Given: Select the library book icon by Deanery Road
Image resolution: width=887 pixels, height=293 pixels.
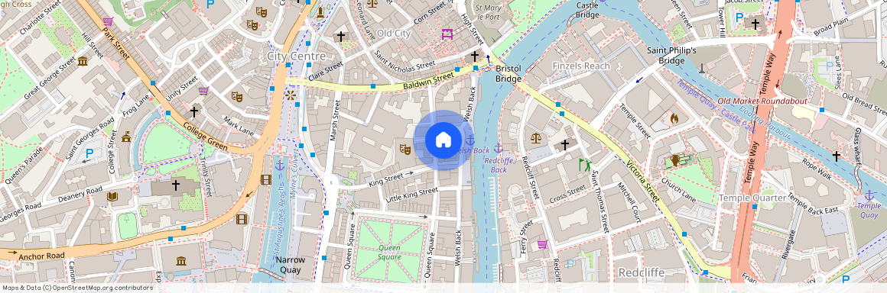Looking at the screenshot, I should point(112,196).
